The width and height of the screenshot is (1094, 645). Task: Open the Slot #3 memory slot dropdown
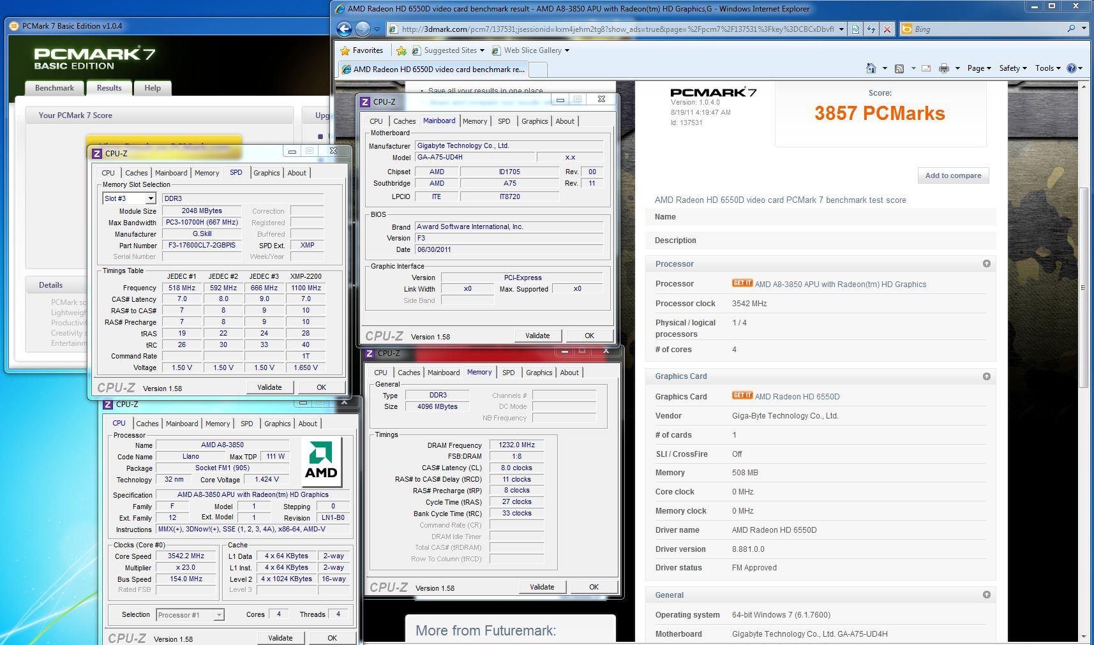click(151, 198)
